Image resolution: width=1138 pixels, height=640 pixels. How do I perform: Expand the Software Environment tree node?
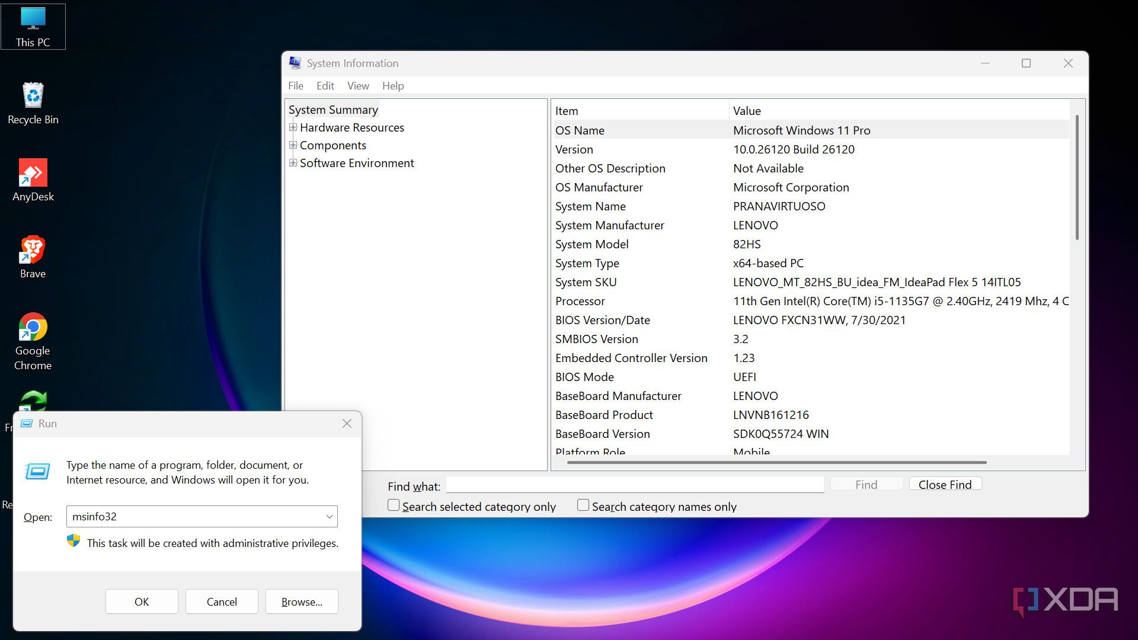tap(293, 163)
